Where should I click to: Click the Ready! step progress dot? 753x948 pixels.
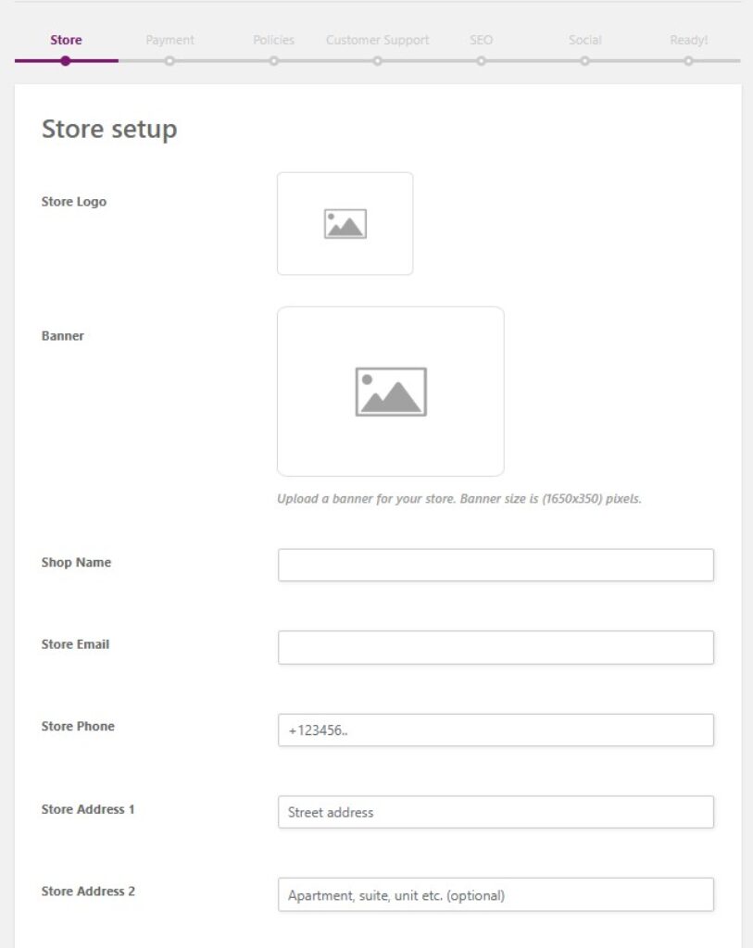(688, 61)
